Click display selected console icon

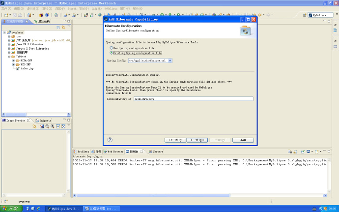pyautogui.click(x=309, y=151)
